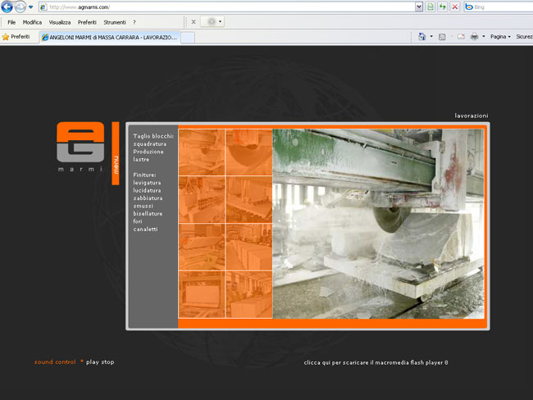Click the Produzione lastre entry
The image size is (533, 400).
click(148, 156)
